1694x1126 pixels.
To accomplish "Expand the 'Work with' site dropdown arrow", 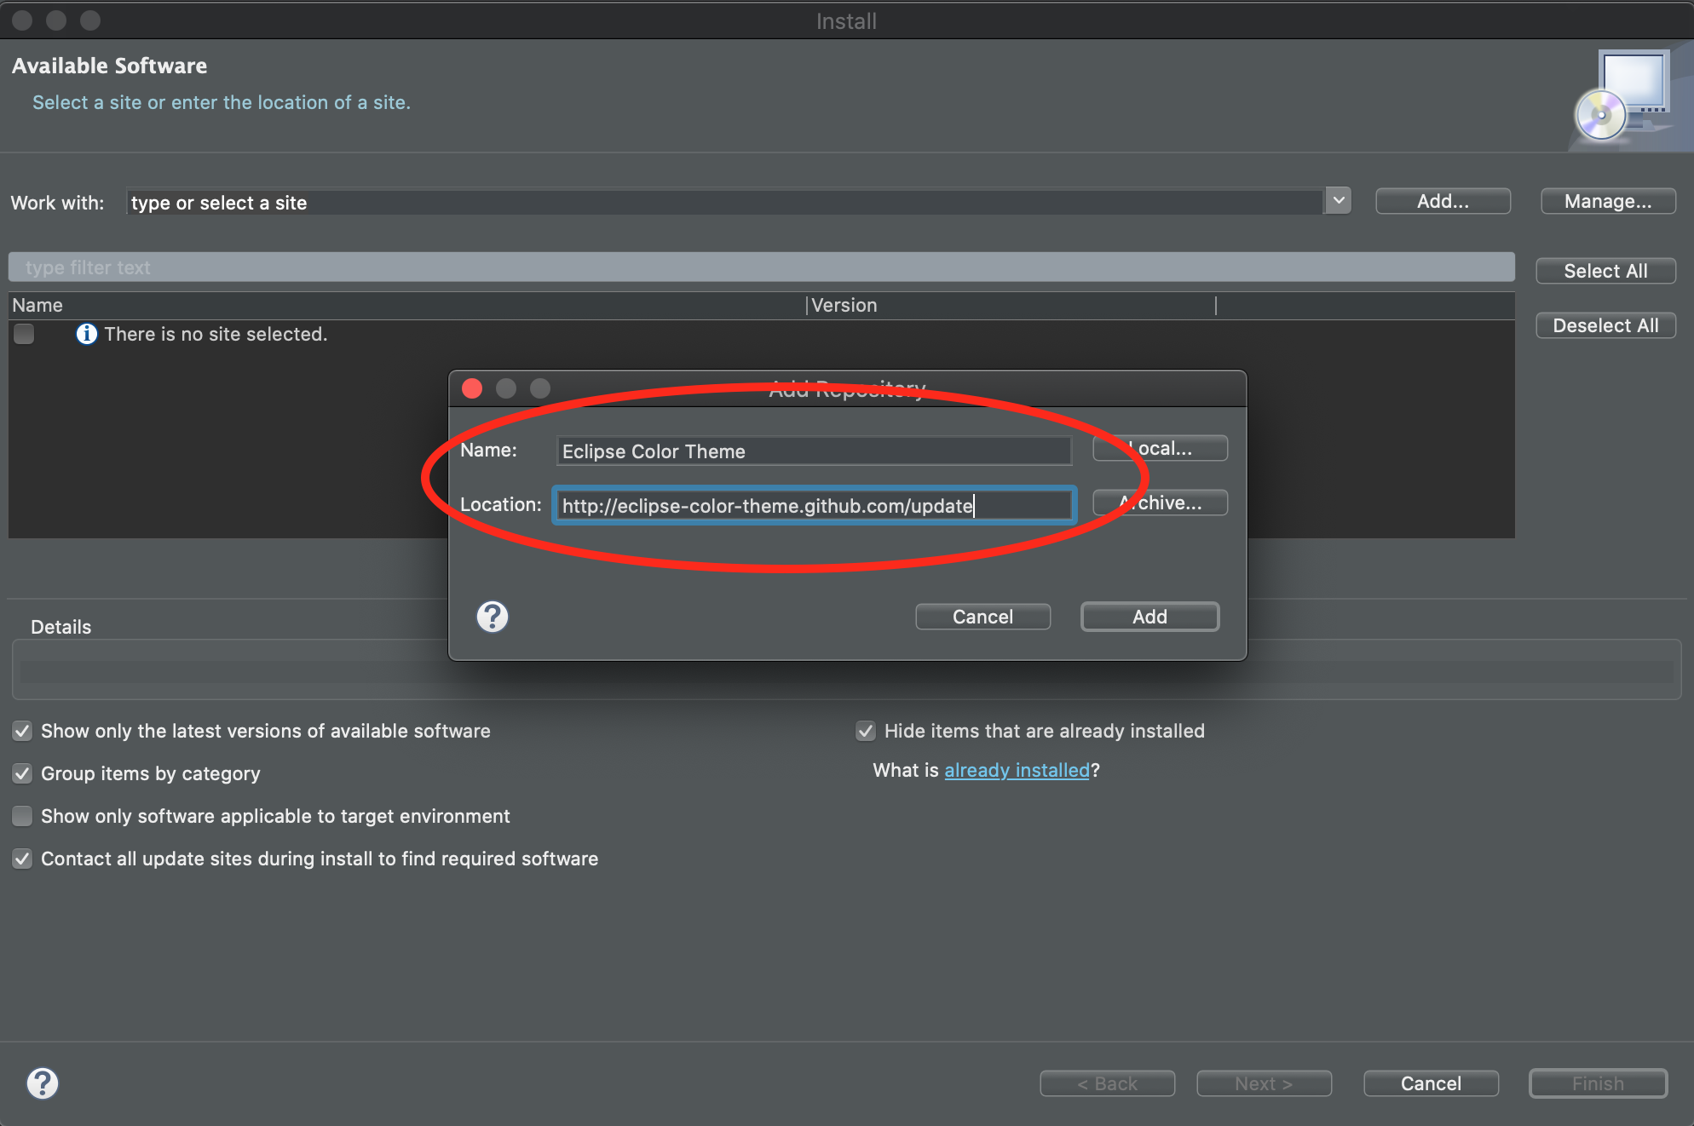I will point(1339,201).
